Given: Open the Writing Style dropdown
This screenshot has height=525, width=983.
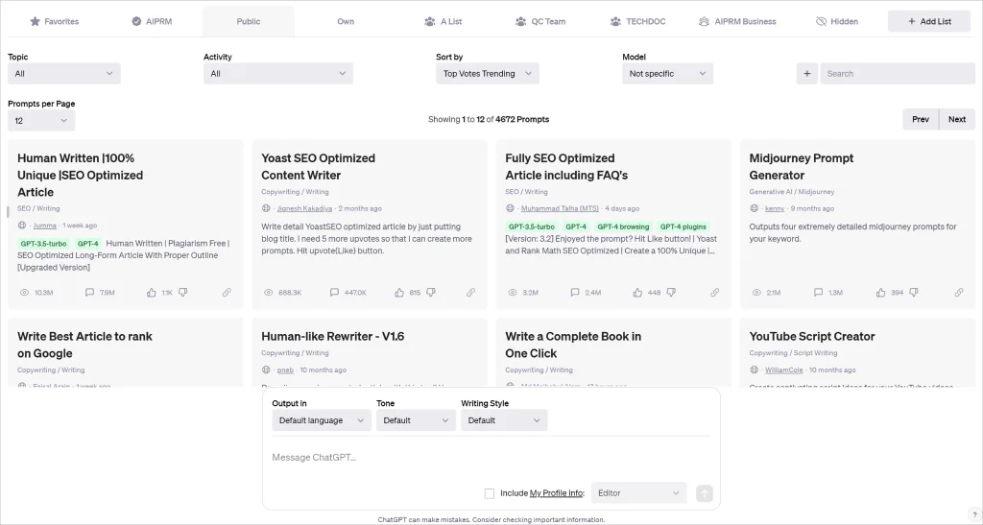Looking at the screenshot, I should [x=504, y=420].
